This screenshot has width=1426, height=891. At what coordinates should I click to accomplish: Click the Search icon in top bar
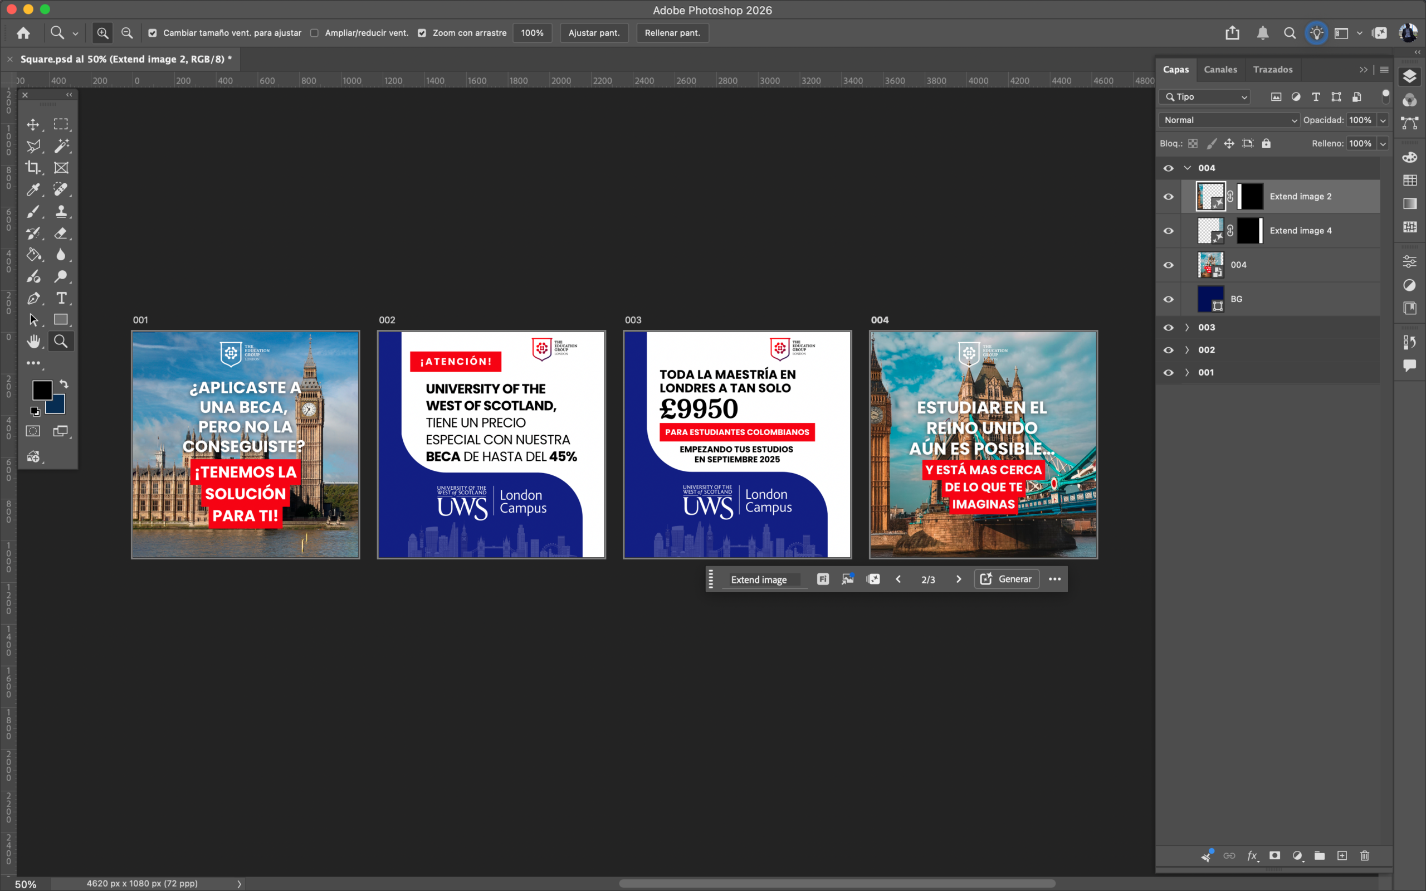pyautogui.click(x=1290, y=33)
